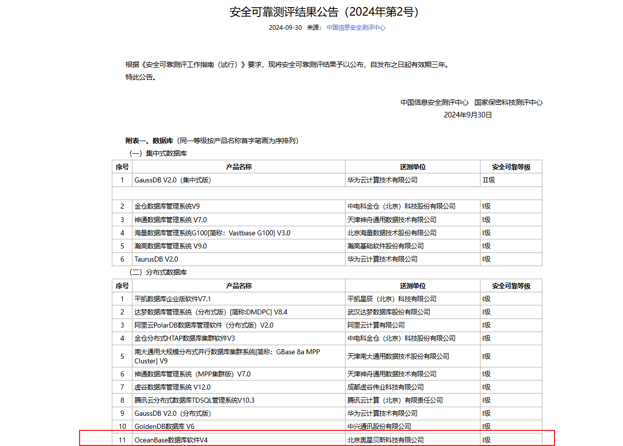This screenshot has height=446, width=623.
Task: Open the 中国信息安全测评中心 source link
Action: 356,28
